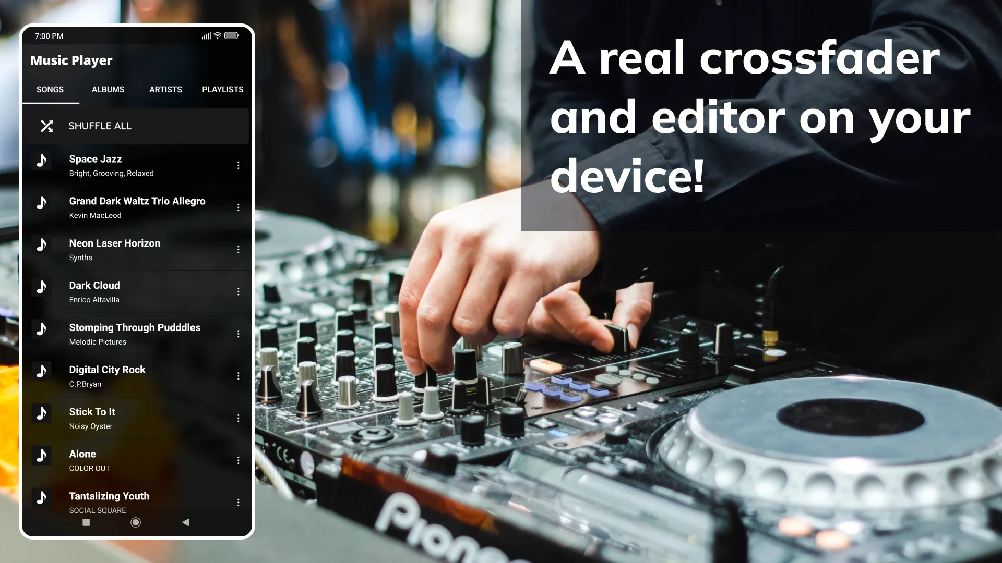Click the three-dot menu for Stomping Through Pudddles
This screenshot has width=1002, height=563.
(x=239, y=334)
